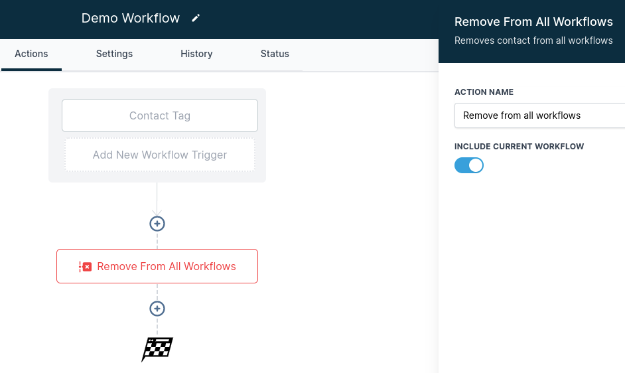Click the connector arrow below the trigger box
This screenshot has width=625, height=373.
157,211
